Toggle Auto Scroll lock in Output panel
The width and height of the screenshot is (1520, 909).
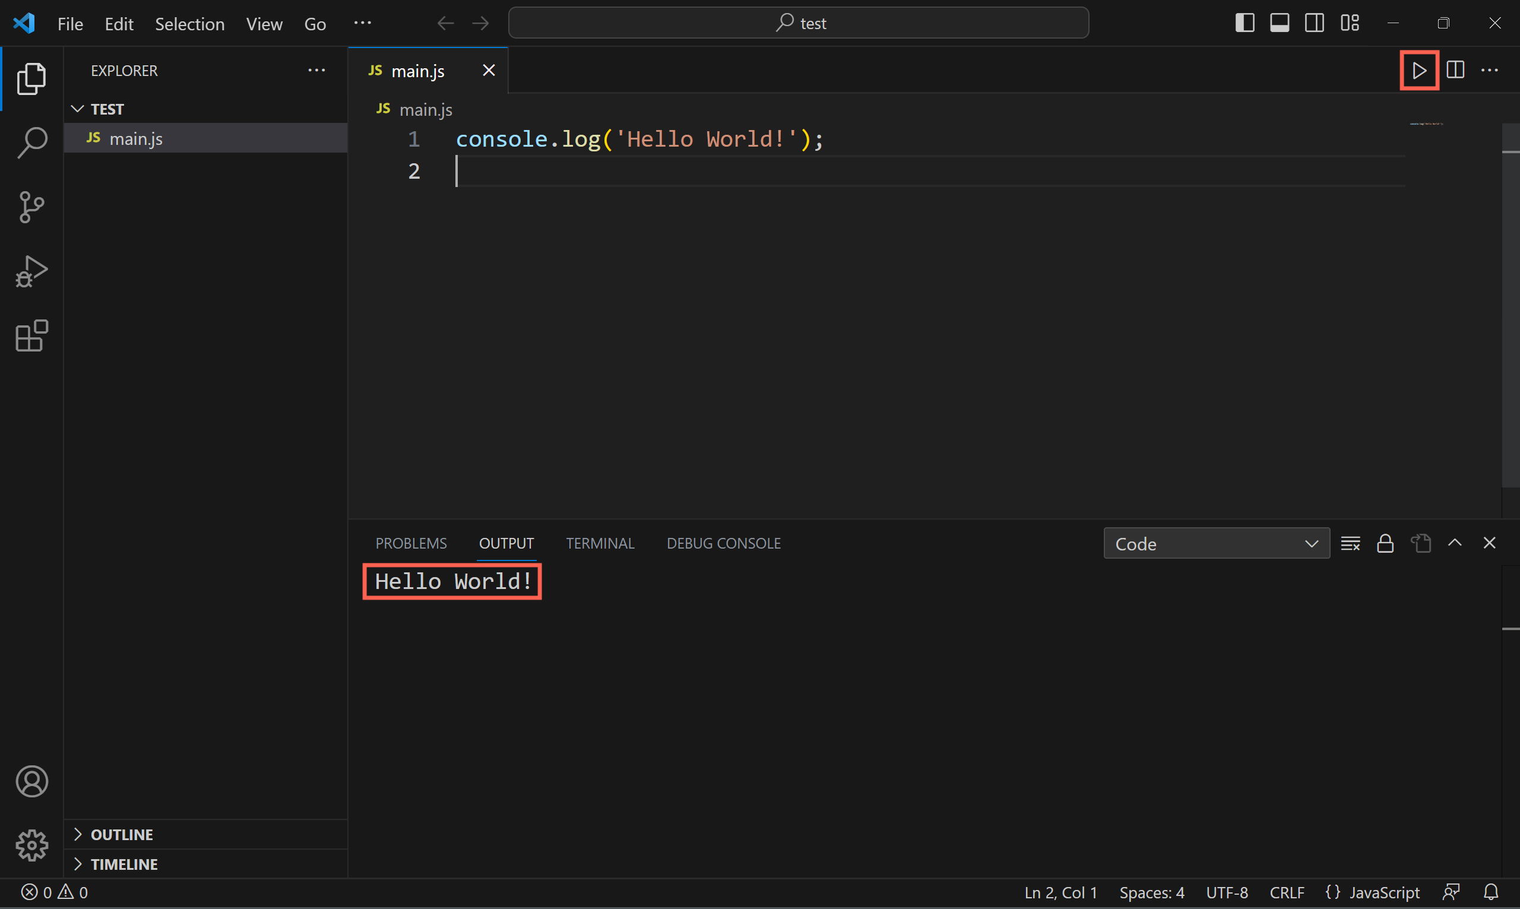point(1385,543)
